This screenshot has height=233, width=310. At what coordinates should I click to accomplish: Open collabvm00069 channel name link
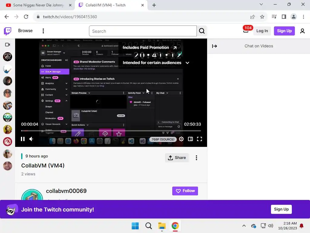66,191
